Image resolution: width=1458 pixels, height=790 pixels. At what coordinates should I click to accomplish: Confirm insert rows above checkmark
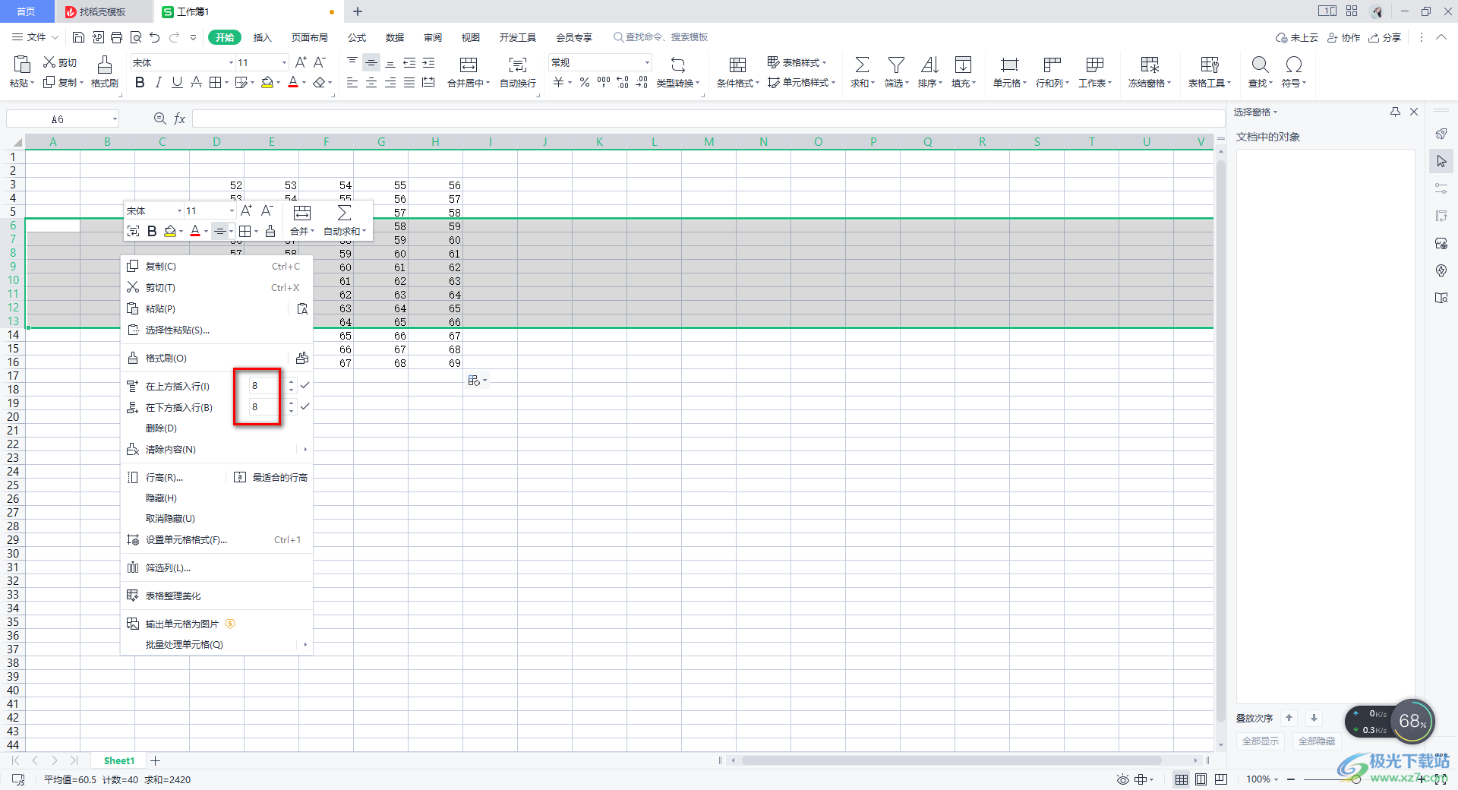click(305, 385)
